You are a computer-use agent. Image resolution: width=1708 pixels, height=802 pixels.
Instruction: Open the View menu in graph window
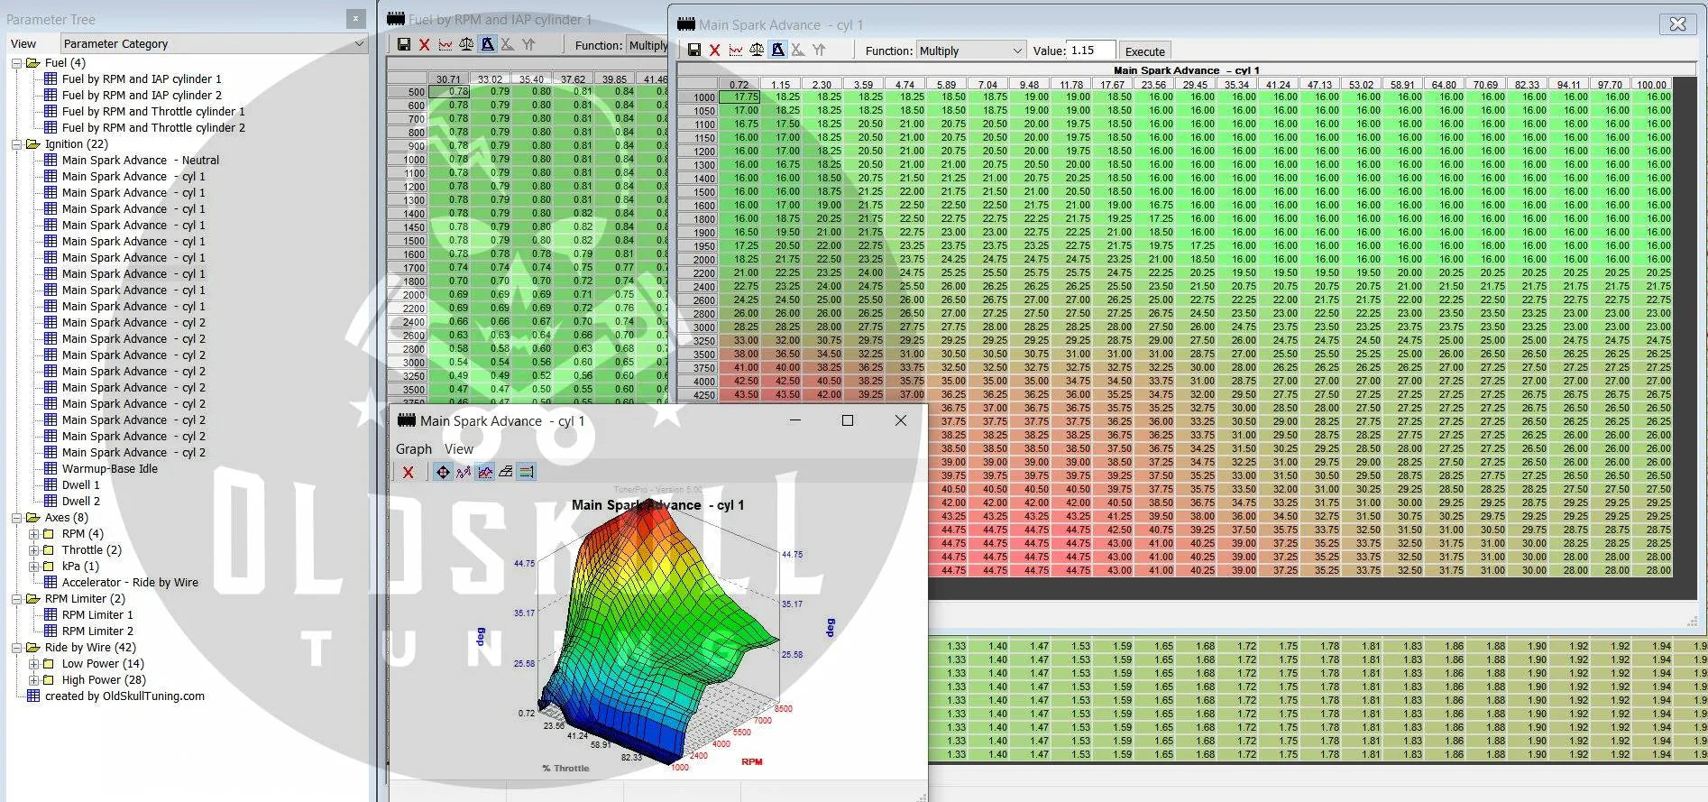(x=458, y=448)
